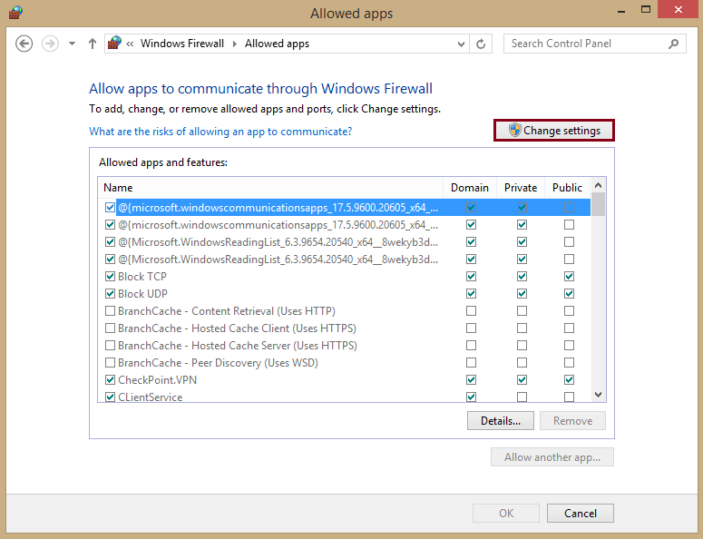Expand the breadcrumb arrow after Windows Firewall
The image size is (703, 539).
[234, 44]
